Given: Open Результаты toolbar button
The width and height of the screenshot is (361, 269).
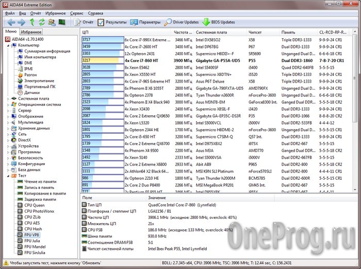Looking at the screenshot, I should click(x=112, y=22).
